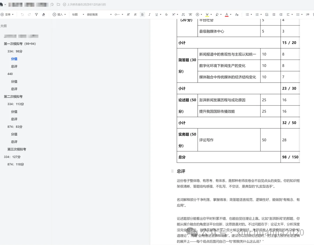Click the 大纲 outline panel title
The width and height of the screenshot is (314, 245).
3,26
